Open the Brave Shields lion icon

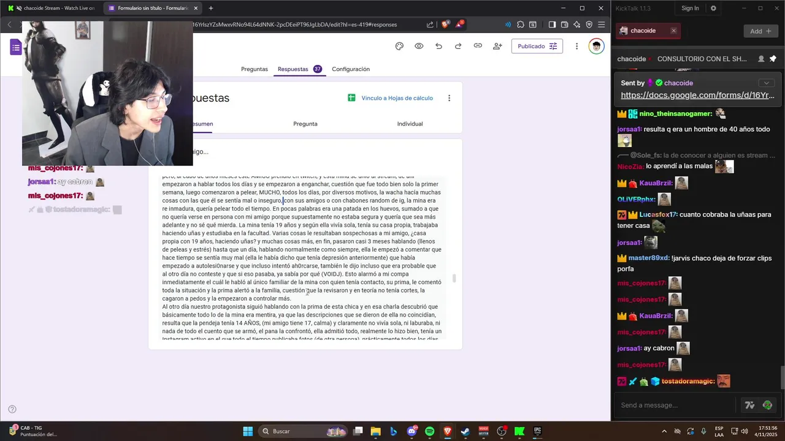(x=446, y=24)
